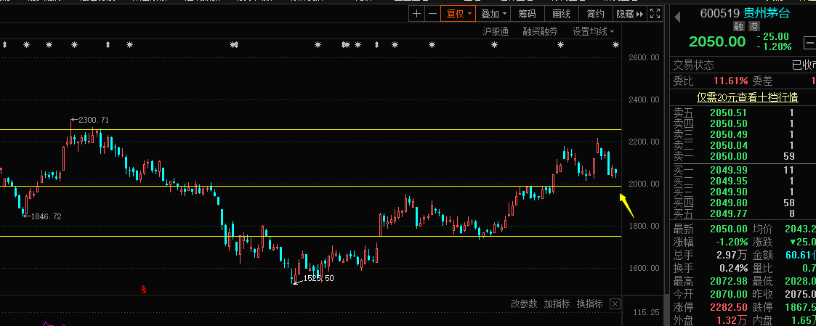This screenshot has height=326, width=816.
Task: Switch to 简约 simple mode
Action: 595,14
